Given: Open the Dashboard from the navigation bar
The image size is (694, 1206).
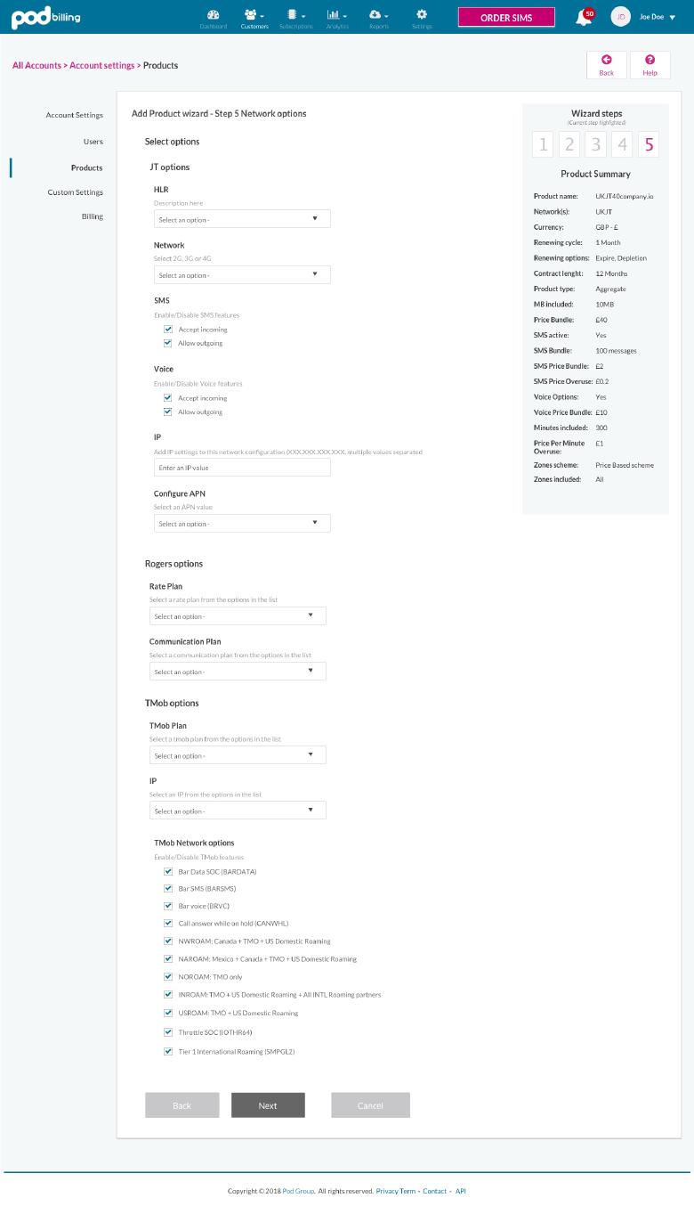Looking at the screenshot, I should (213, 20).
